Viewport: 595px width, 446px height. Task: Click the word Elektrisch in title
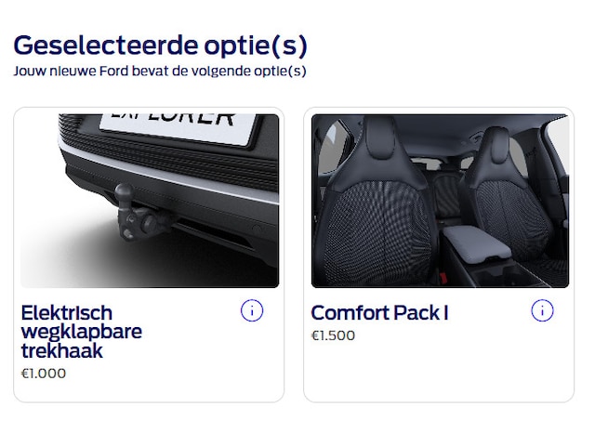pos(67,313)
